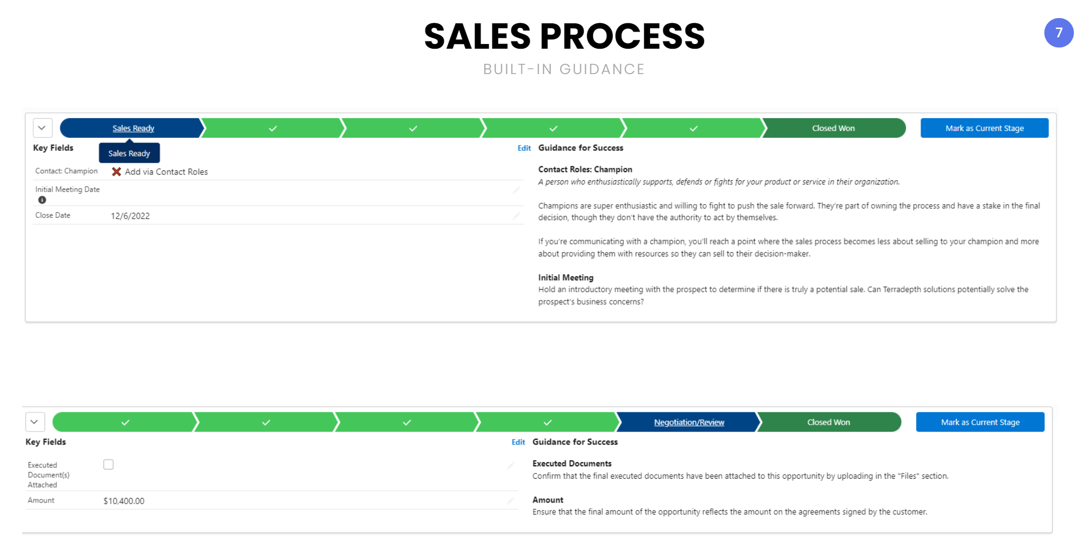Click the Close Date value 12/6/2022
This screenshot has width=1090, height=559.
pos(130,216)
